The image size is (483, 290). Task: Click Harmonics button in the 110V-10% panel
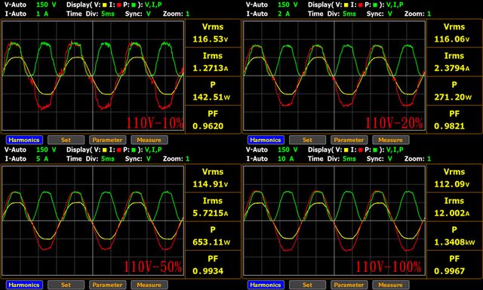point(24,140)
